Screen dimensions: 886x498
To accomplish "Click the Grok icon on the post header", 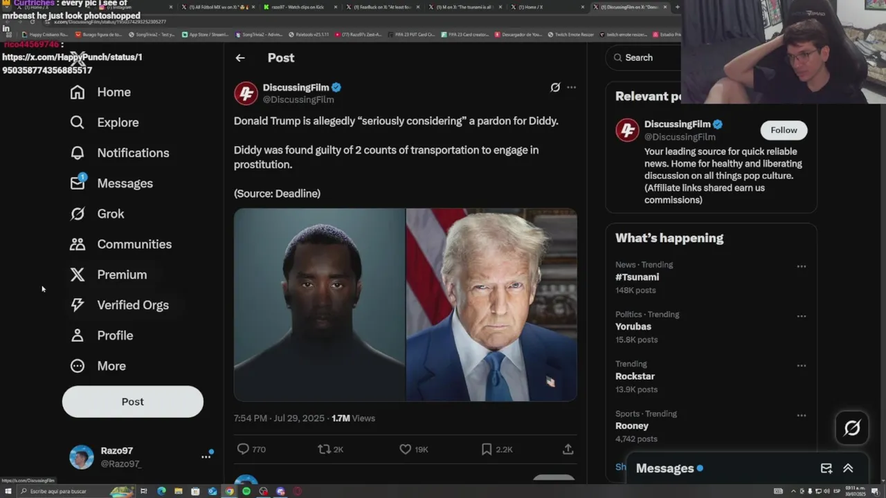I will [x=555, y=87].
